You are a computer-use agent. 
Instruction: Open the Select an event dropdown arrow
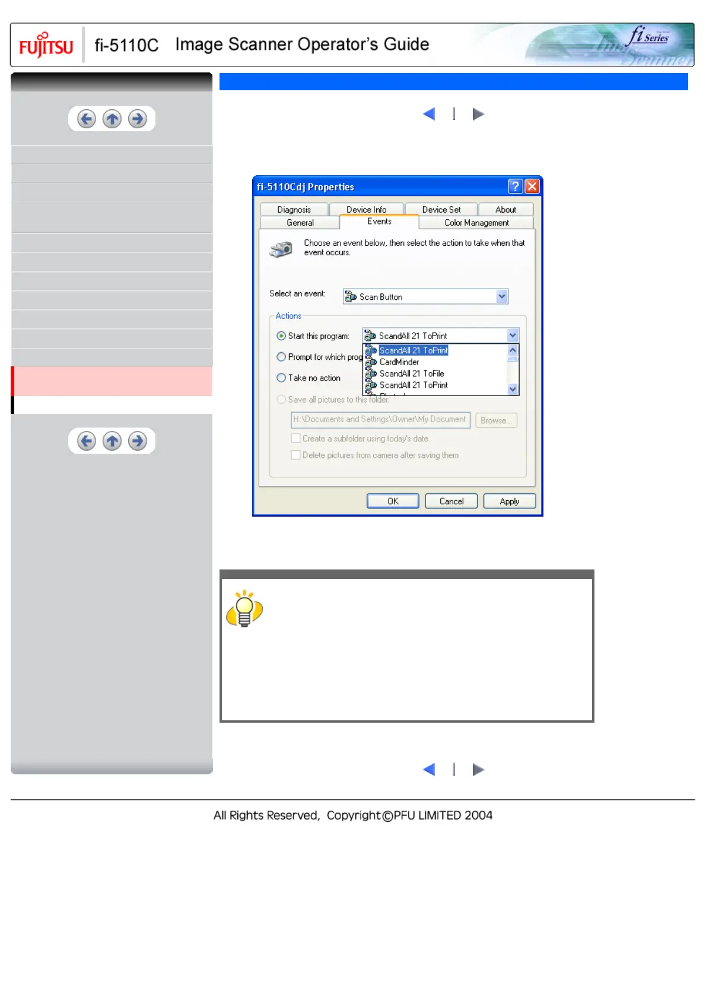(x=502, y=296)
